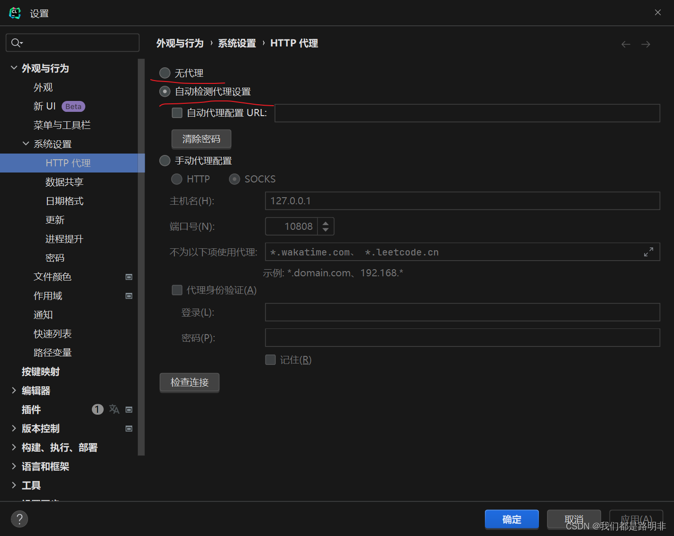The height and width of the screenshot is (536, 674).
Task: Enable the 自动代理配置 URL checkbox
Action: point(177,113)
